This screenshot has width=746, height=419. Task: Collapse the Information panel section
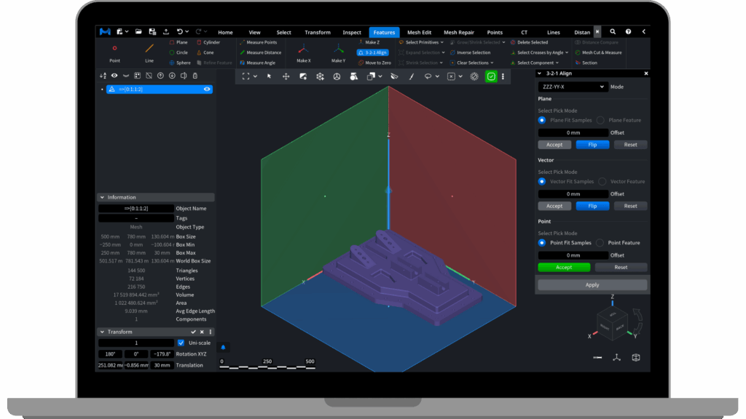click(x=102, y=197)
